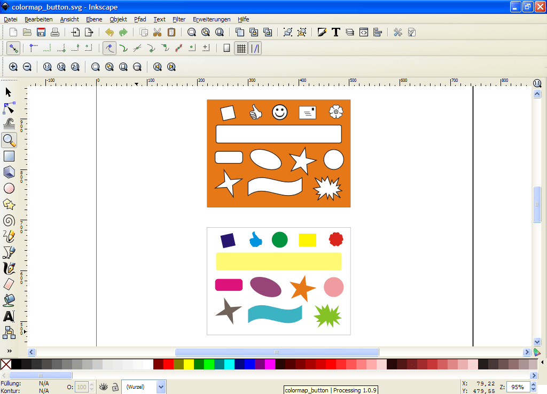This screenshot has height=394, width=547.
Task: Click the vertical scrollbar down arrow
Action: pyautogui.click(x=537, y=342)
